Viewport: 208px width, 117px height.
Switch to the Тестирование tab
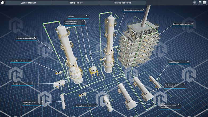(75, 3)
